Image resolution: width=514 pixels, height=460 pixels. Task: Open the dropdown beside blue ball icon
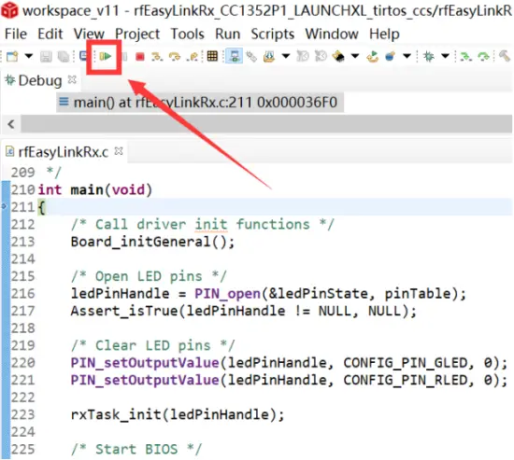(407, 56)
